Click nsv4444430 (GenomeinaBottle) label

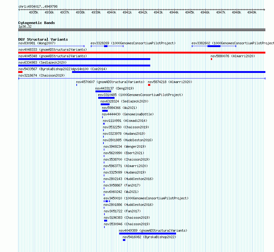[x=128, y=114]
